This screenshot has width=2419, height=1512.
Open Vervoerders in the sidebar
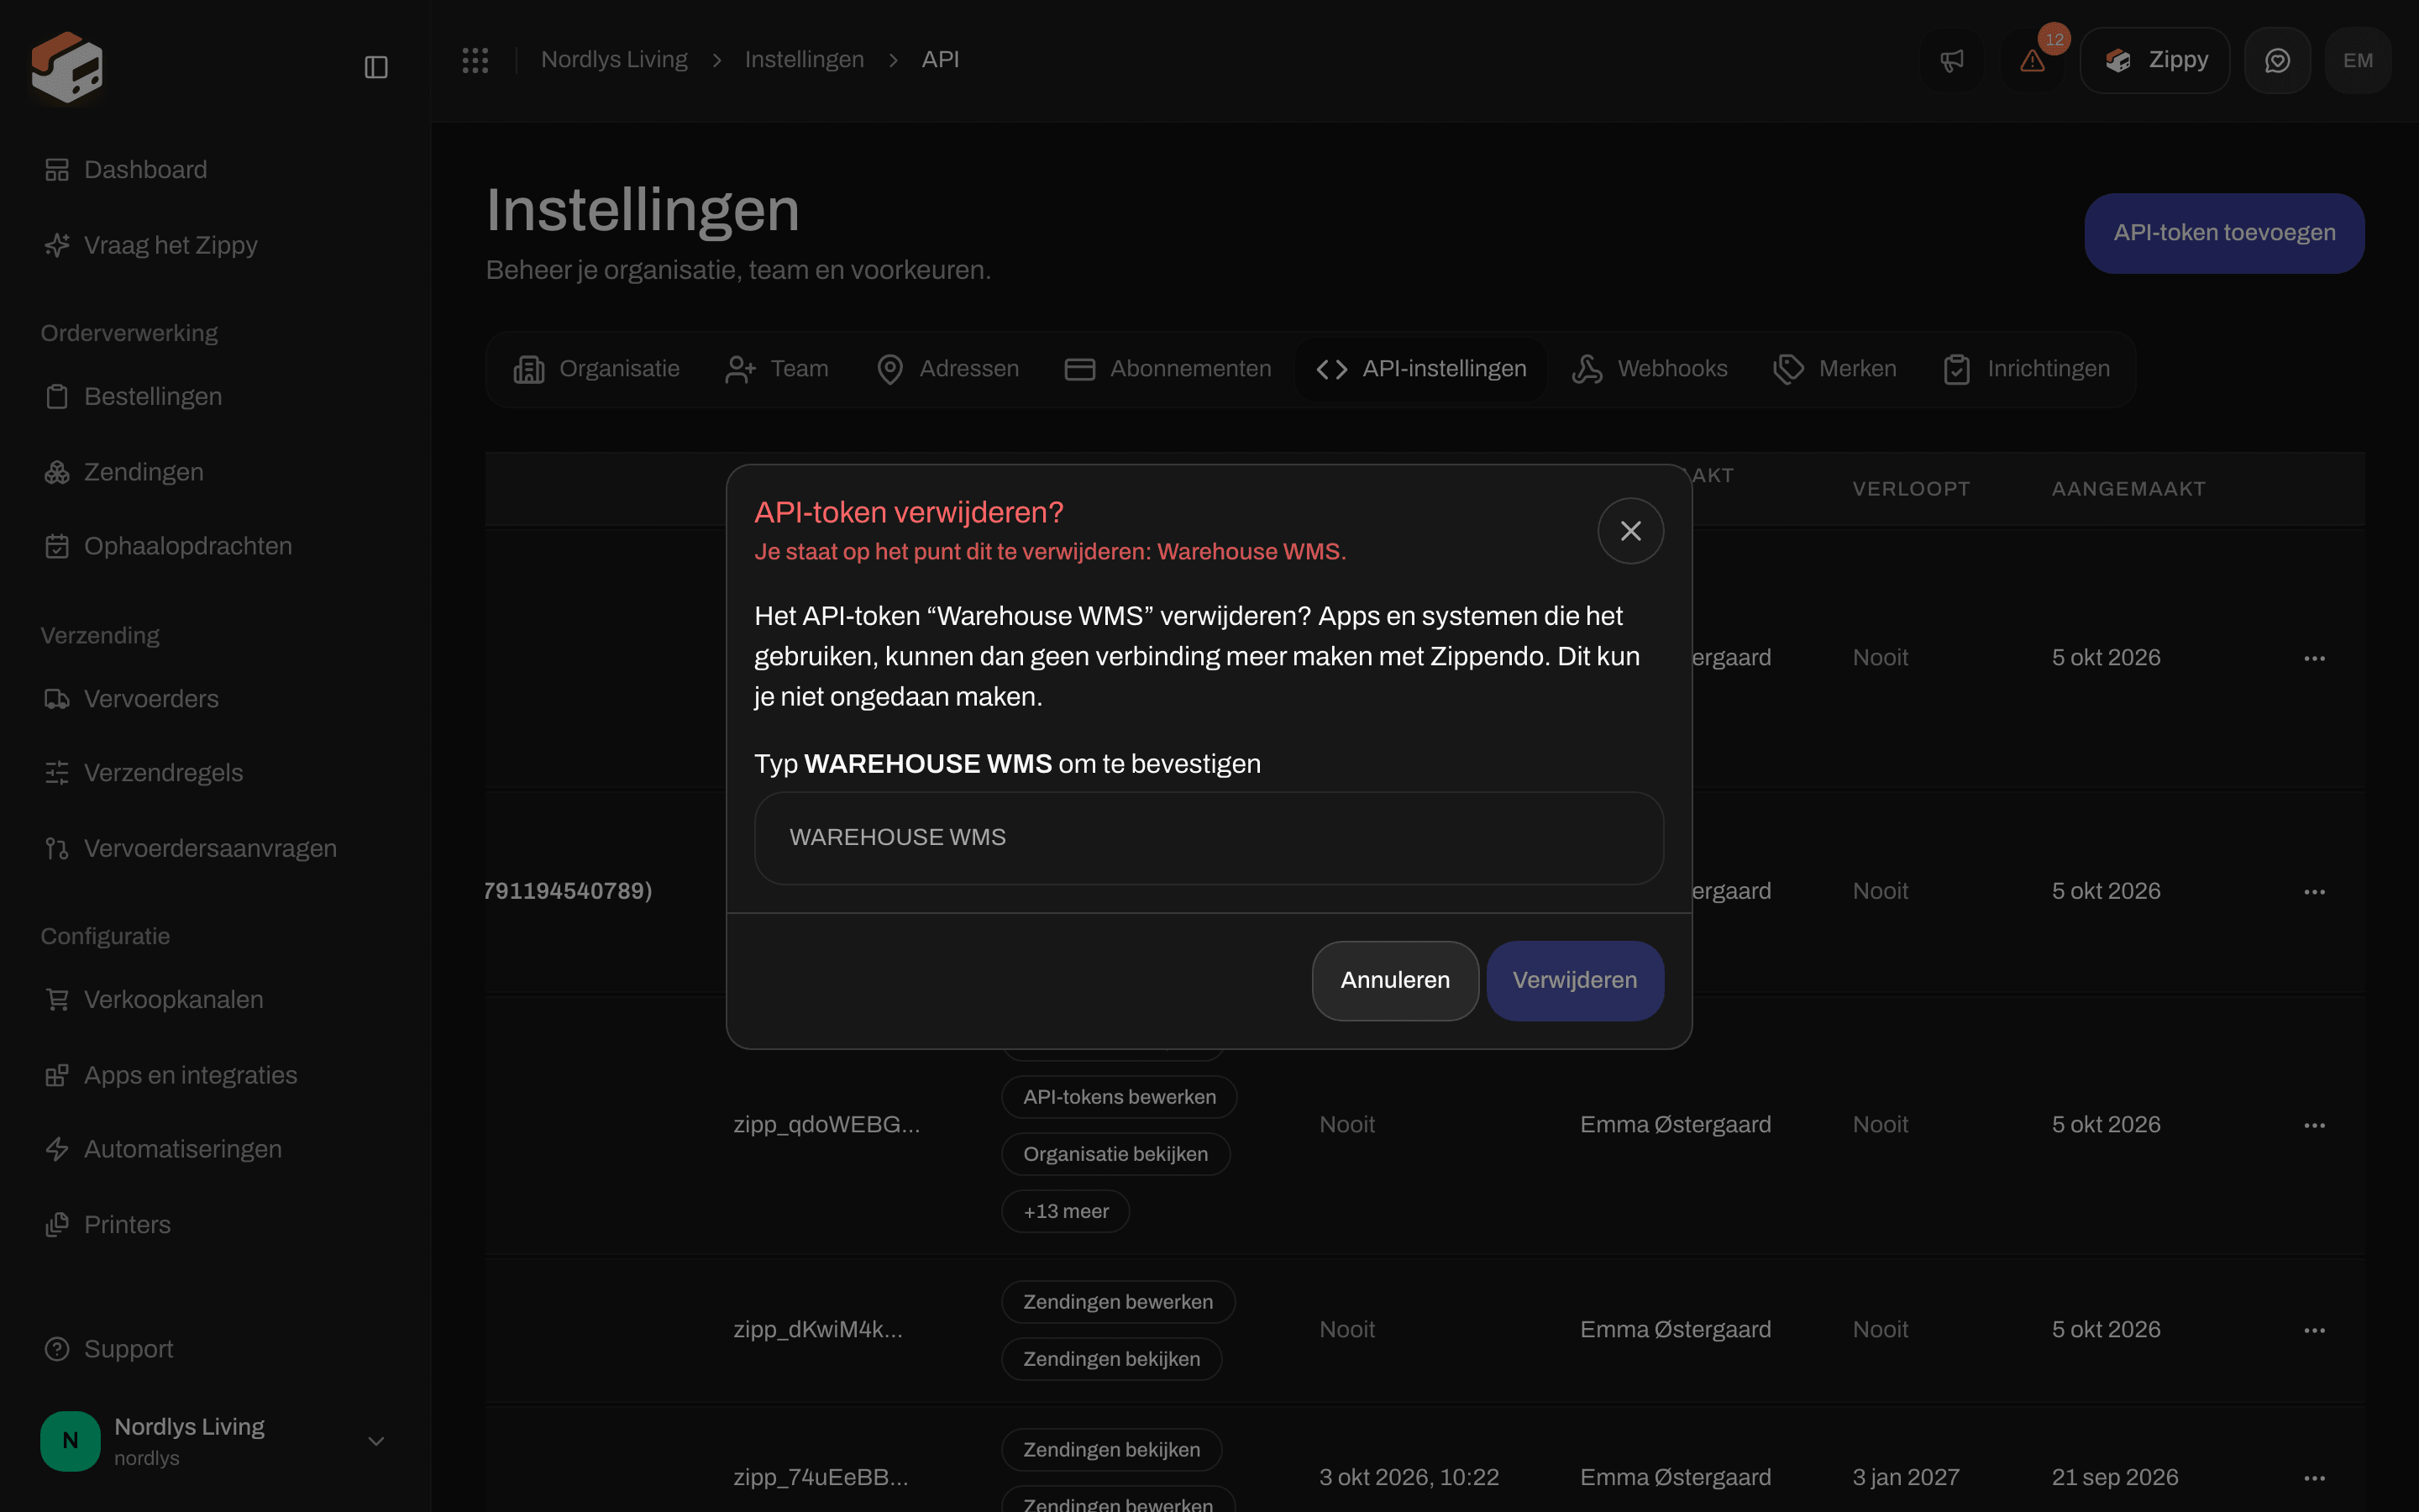214,698
